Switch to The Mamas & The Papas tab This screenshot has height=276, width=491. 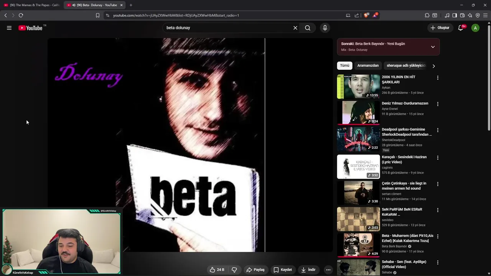[x=32, y=5]
